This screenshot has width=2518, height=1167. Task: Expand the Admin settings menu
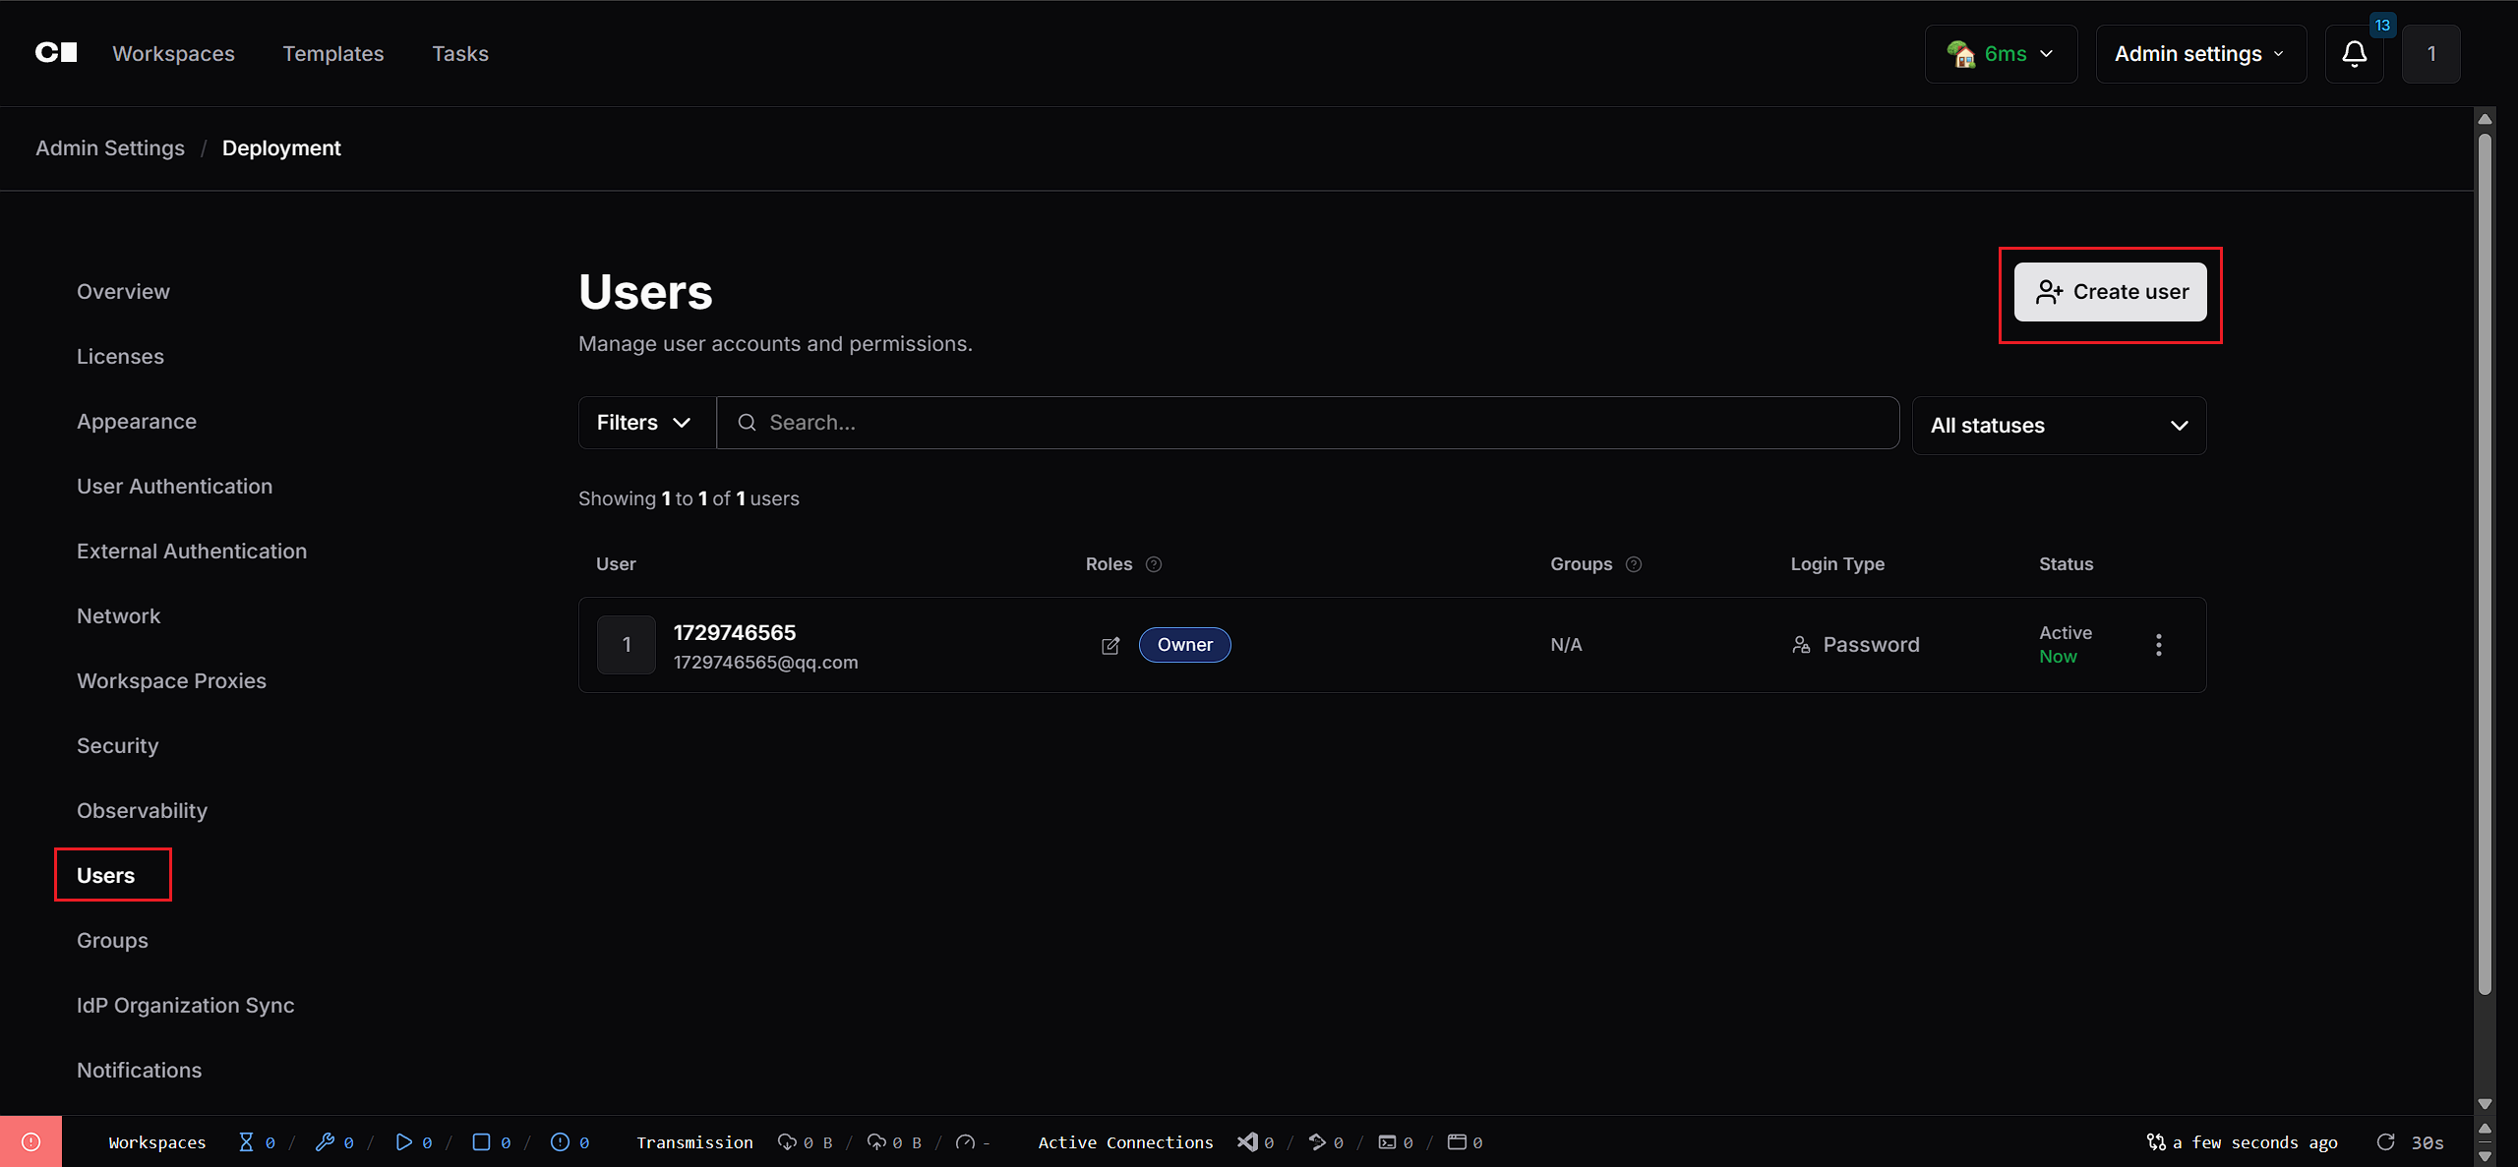[2200, 54]
